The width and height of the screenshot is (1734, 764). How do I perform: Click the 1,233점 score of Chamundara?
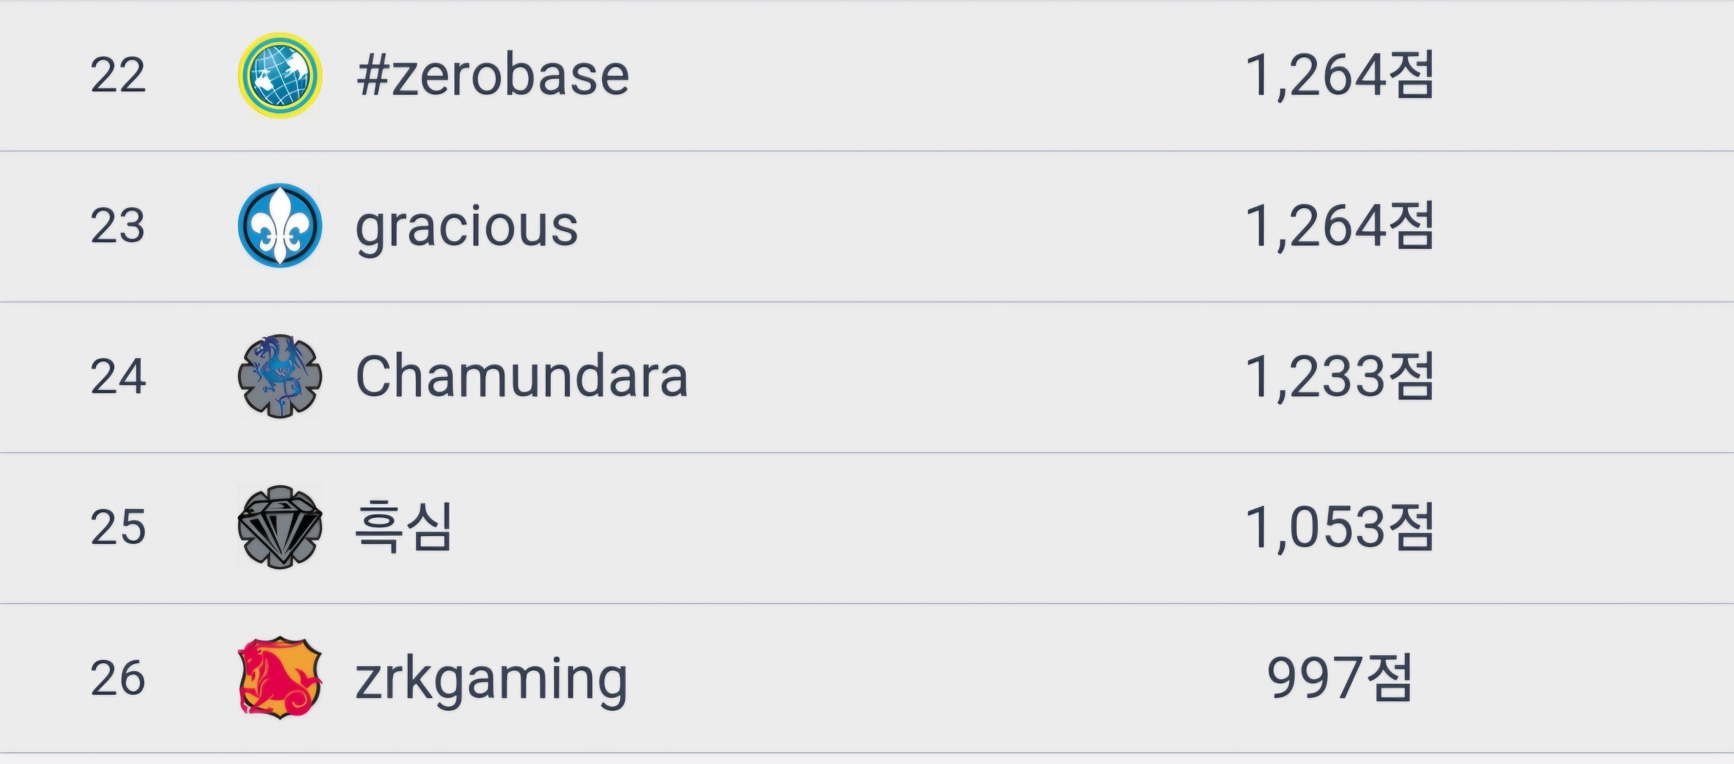coord(1339,376)
